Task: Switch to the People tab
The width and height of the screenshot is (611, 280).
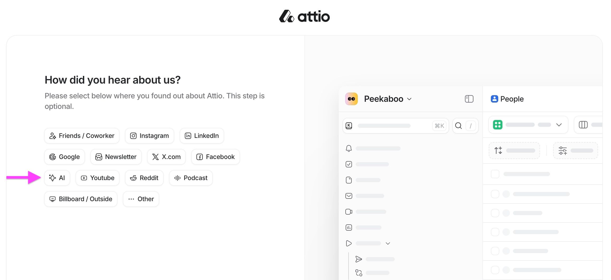Action: (507, 99)
